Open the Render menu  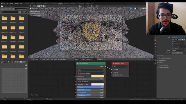pyautogui.click(x=12, y=3)
